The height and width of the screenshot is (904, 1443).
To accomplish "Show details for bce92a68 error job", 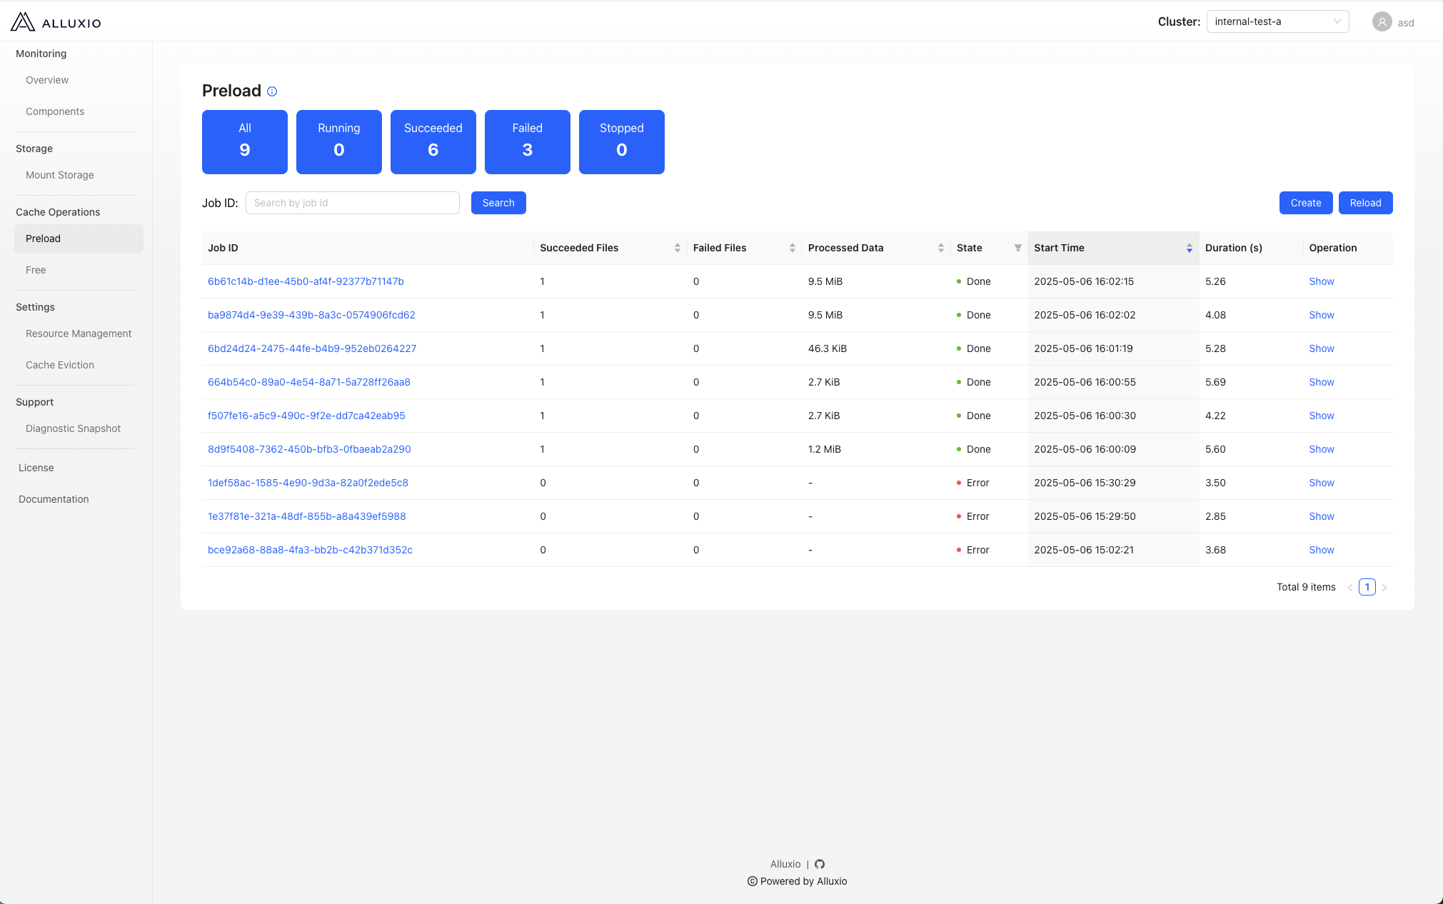I will (x=1321, y=550).
